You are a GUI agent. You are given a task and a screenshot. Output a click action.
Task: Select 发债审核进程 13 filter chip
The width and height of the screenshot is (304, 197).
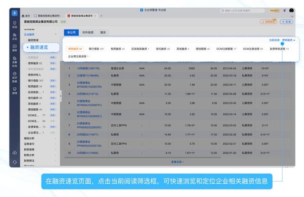coord(279,49)
